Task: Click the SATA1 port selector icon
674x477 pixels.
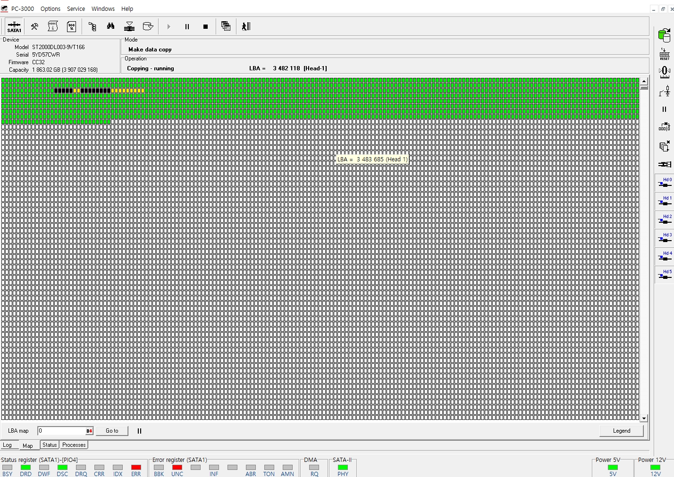Action: point(14,26)
